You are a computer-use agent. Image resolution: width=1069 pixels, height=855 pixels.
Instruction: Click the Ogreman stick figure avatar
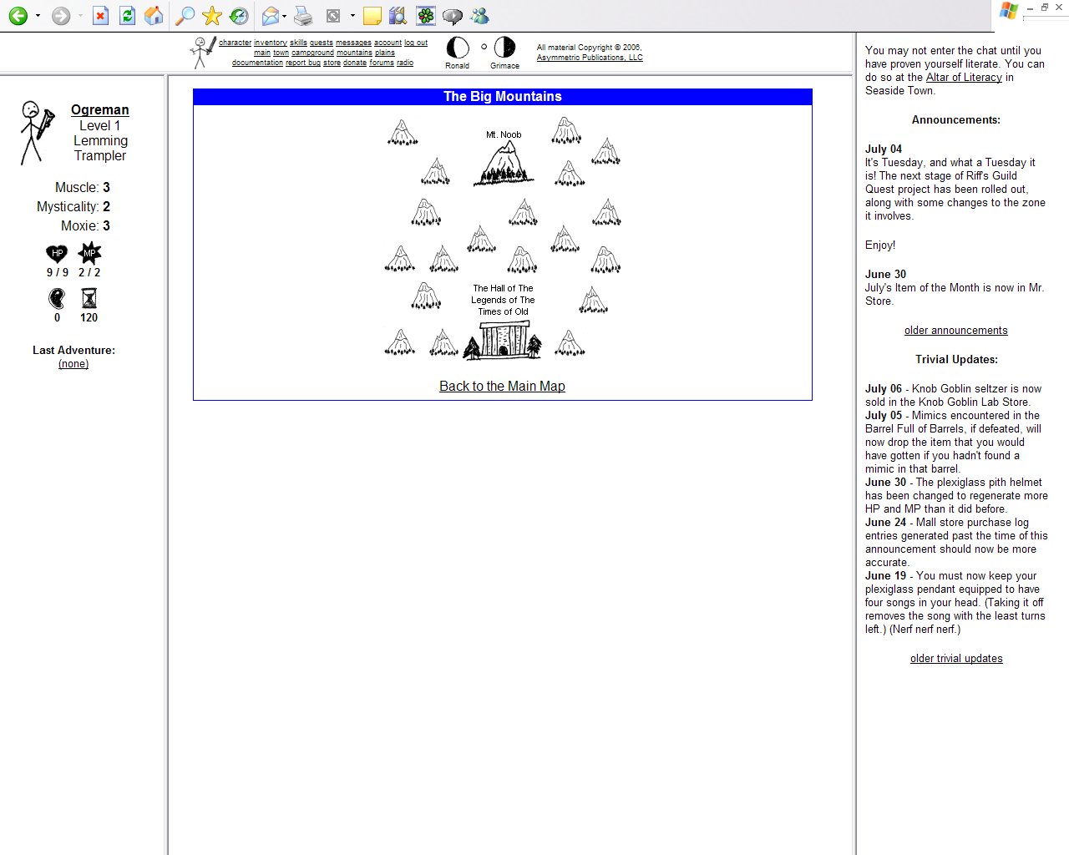(36, 132)
